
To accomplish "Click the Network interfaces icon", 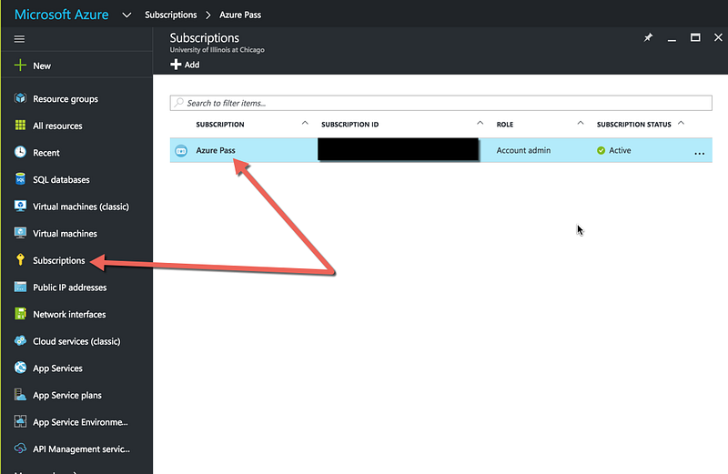I will coord(20,314).
